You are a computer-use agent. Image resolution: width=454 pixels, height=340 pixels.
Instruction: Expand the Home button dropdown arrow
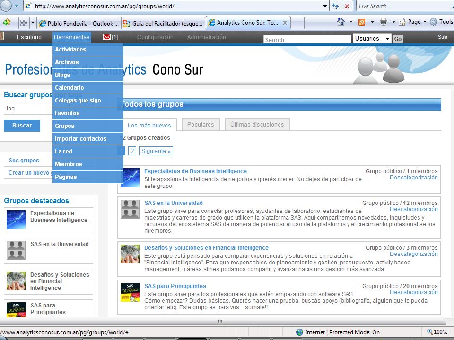pos(351,22)
